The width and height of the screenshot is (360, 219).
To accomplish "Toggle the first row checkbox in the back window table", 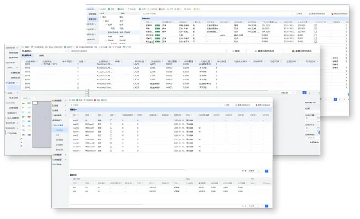I will (x=315, y=25).
